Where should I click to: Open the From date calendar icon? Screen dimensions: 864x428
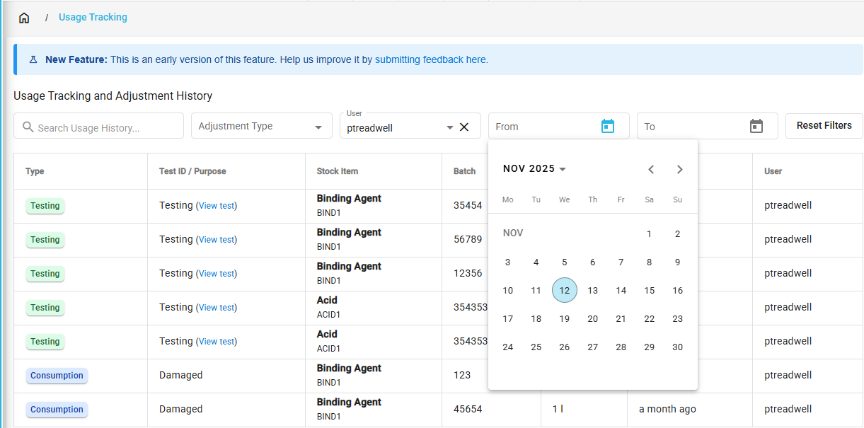coord(608,126)
